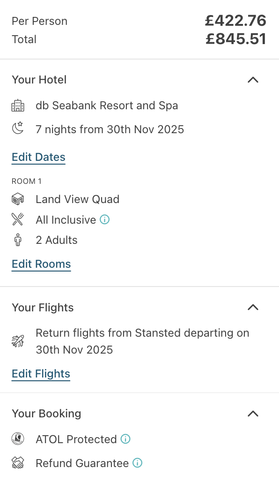279x483 pixels.
Task: Open the All Inclusive info tooltip
Action: pos(105,219)
